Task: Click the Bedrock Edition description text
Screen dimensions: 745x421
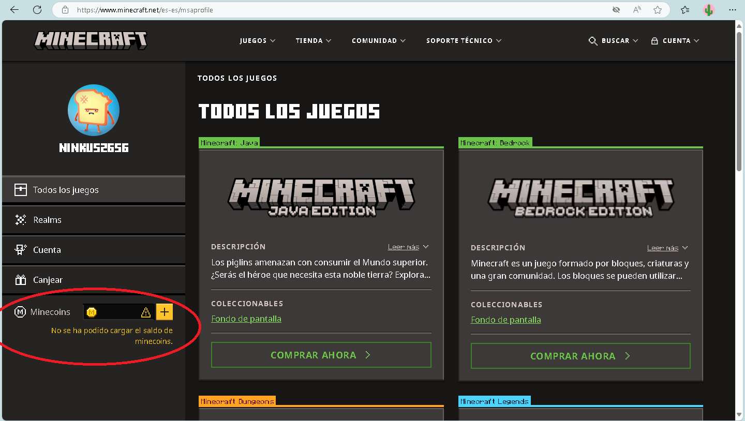Action: click(580, 269)
